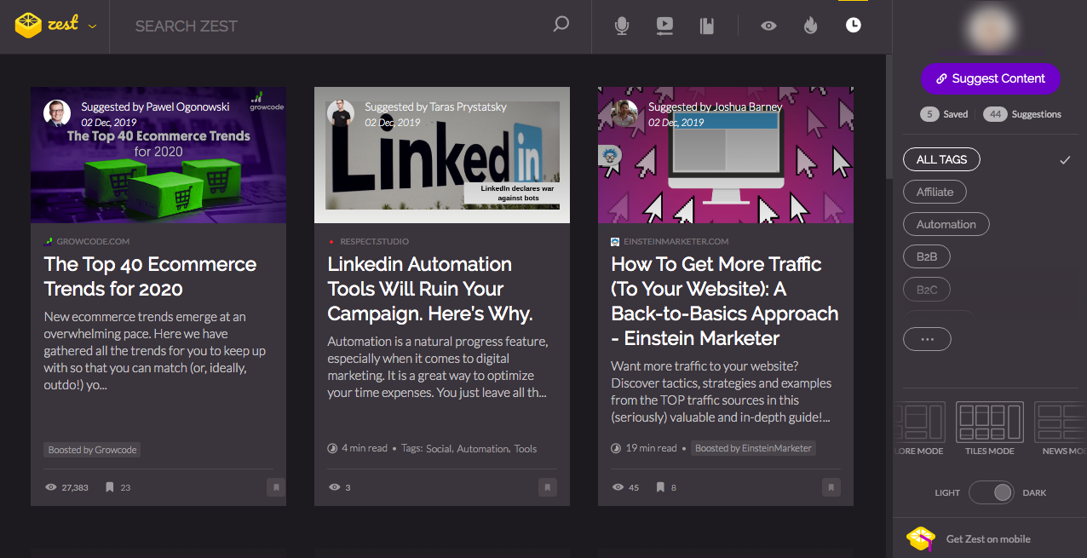
Task: Click the page vertical scrollbar
Action: pos(889,118)
